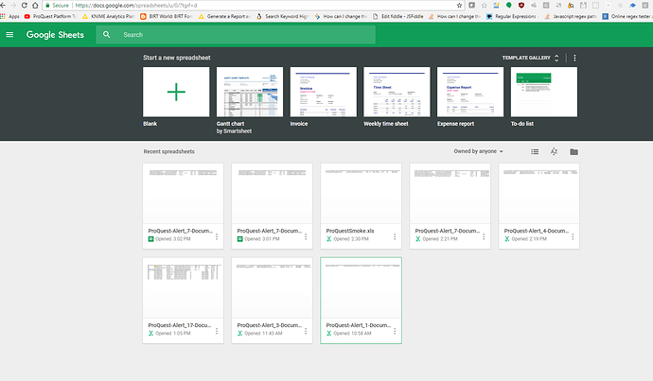Open more options for 2:21 PM file
The height and width of the screenshot is (381, 653).
pyautogui.click(x=484, y=236)
